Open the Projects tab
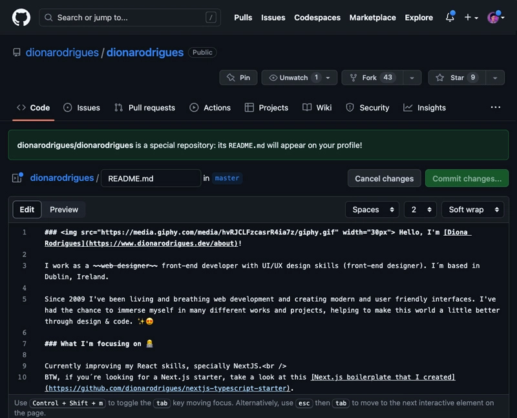This screenshot has height=418, width=517. tap(266, 108)
